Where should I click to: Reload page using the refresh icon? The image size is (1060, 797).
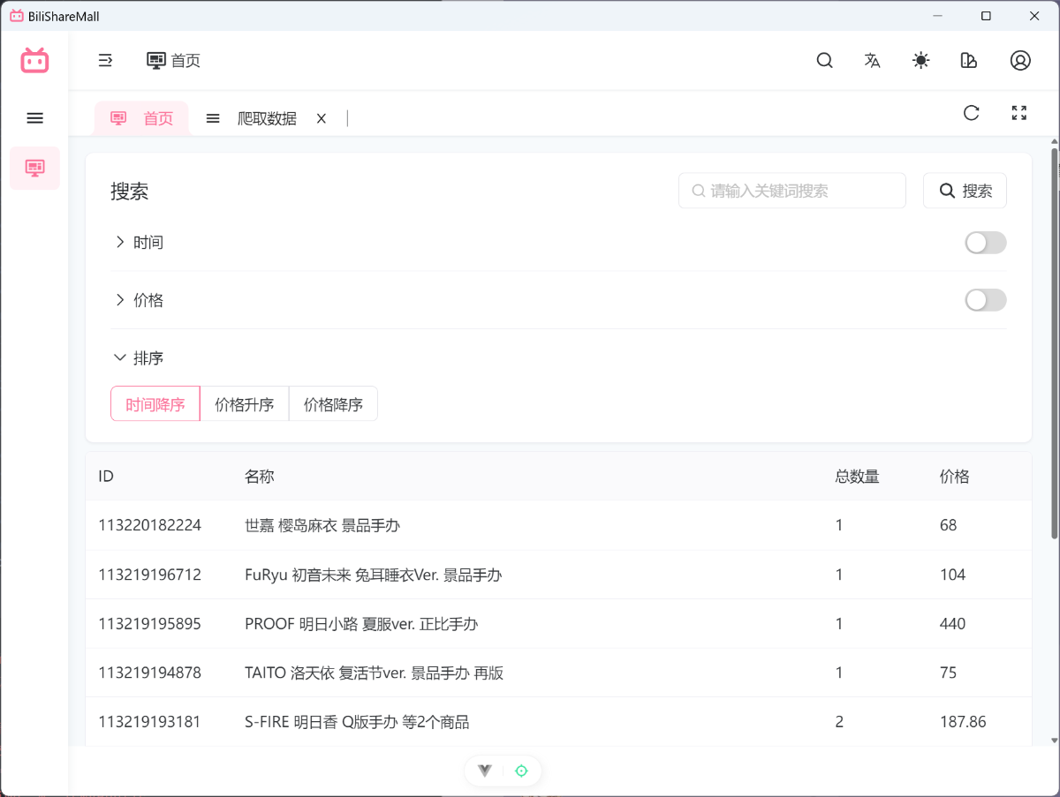971,112
